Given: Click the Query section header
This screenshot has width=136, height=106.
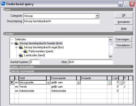Looking at the screenshot, I should (68, 9).
